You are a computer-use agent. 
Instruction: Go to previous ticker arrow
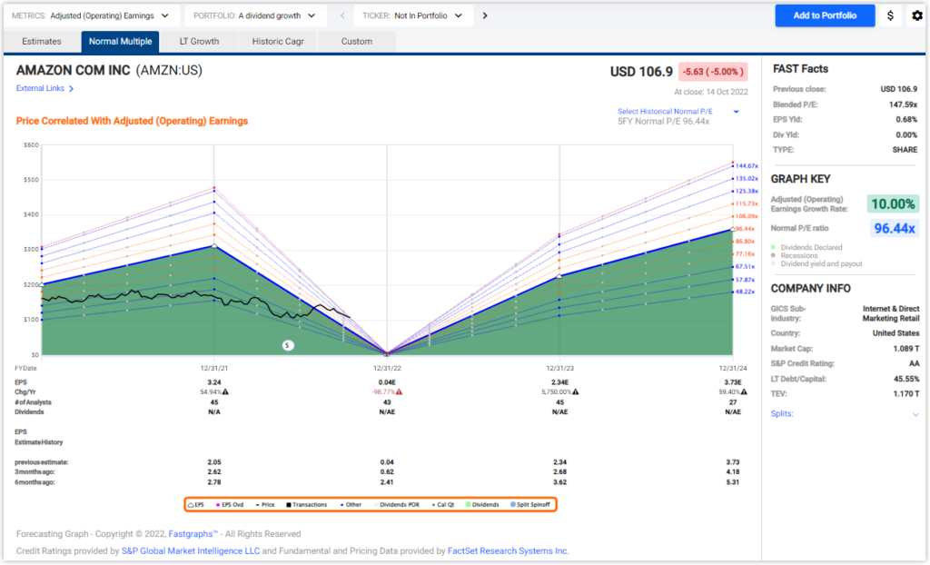click(342, 16)
